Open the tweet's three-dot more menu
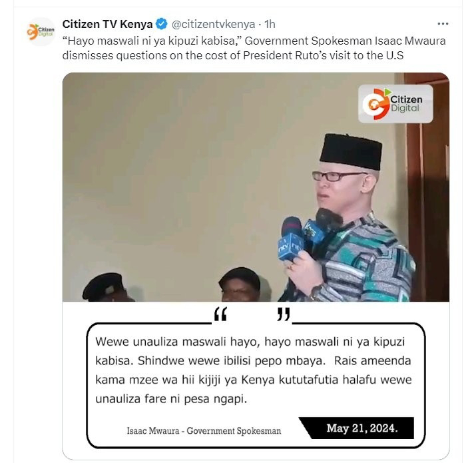The height and width of the screenshot is (463, 476). 443,24
